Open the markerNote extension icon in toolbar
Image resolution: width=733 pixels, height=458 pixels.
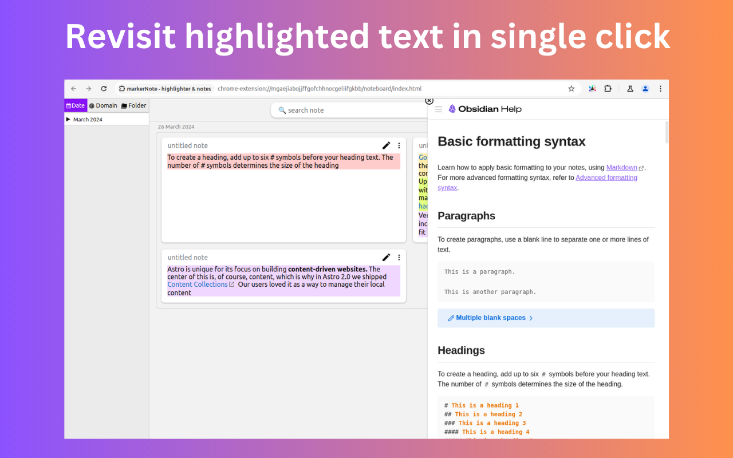pos(592,89)
